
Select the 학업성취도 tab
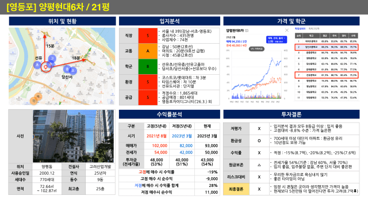(300, 29)
